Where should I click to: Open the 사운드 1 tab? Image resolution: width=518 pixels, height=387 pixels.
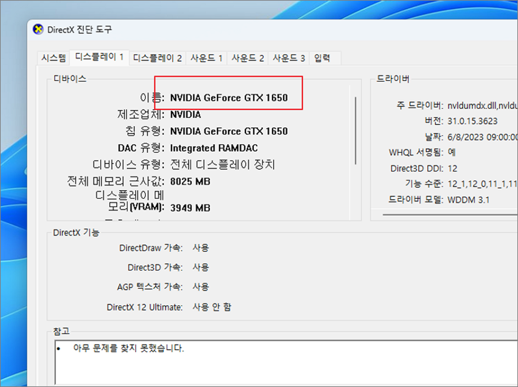[207, 58]
